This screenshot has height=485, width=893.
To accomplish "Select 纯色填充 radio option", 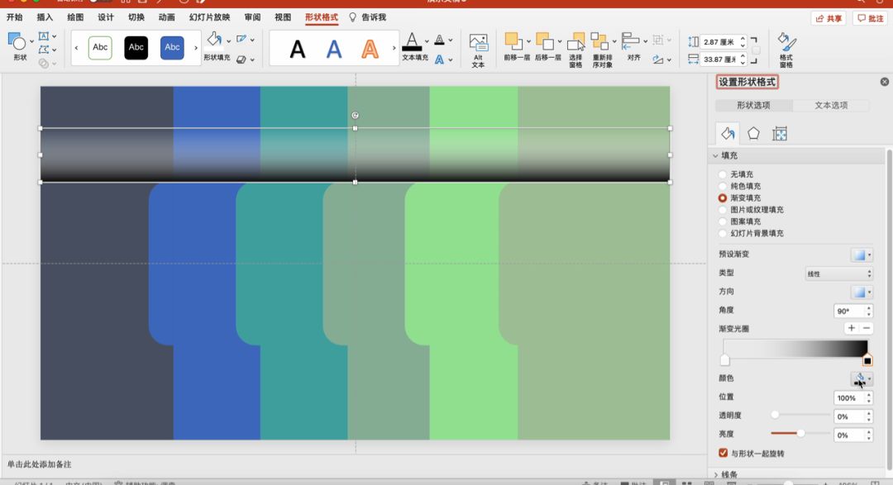I will tap(723, 186).
